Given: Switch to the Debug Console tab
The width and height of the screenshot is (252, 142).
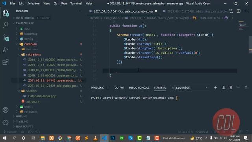Looking at the screenshot, I should (139, 88).
